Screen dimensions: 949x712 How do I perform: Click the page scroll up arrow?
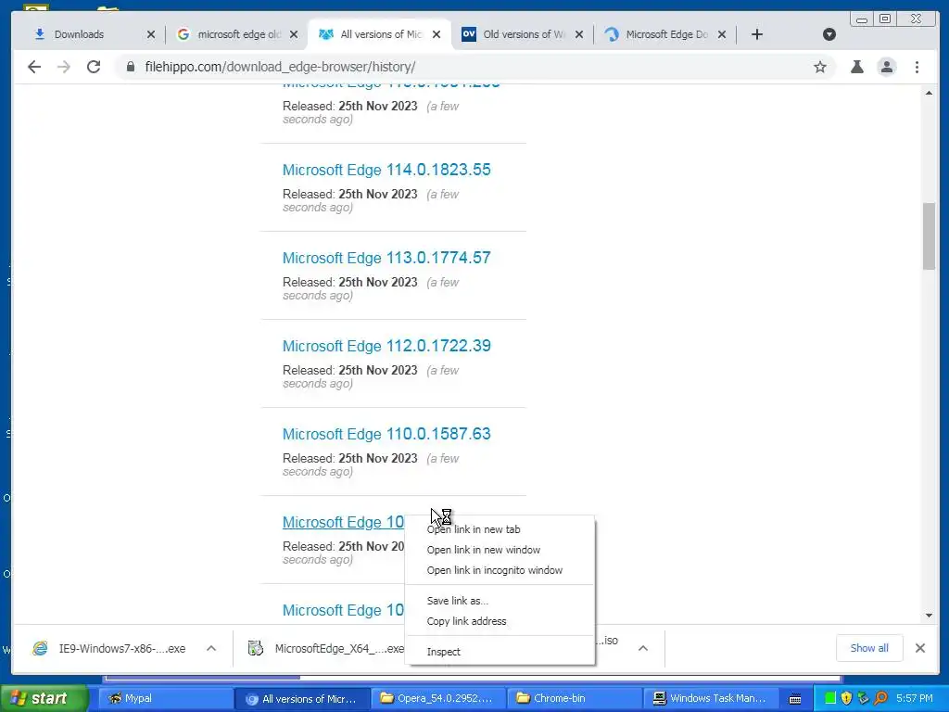coord(929,93)
